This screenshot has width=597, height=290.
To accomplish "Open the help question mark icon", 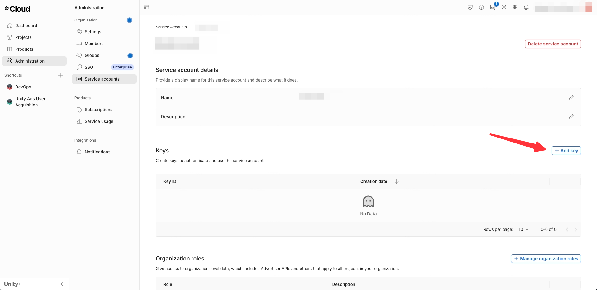I will click(481, 7).
